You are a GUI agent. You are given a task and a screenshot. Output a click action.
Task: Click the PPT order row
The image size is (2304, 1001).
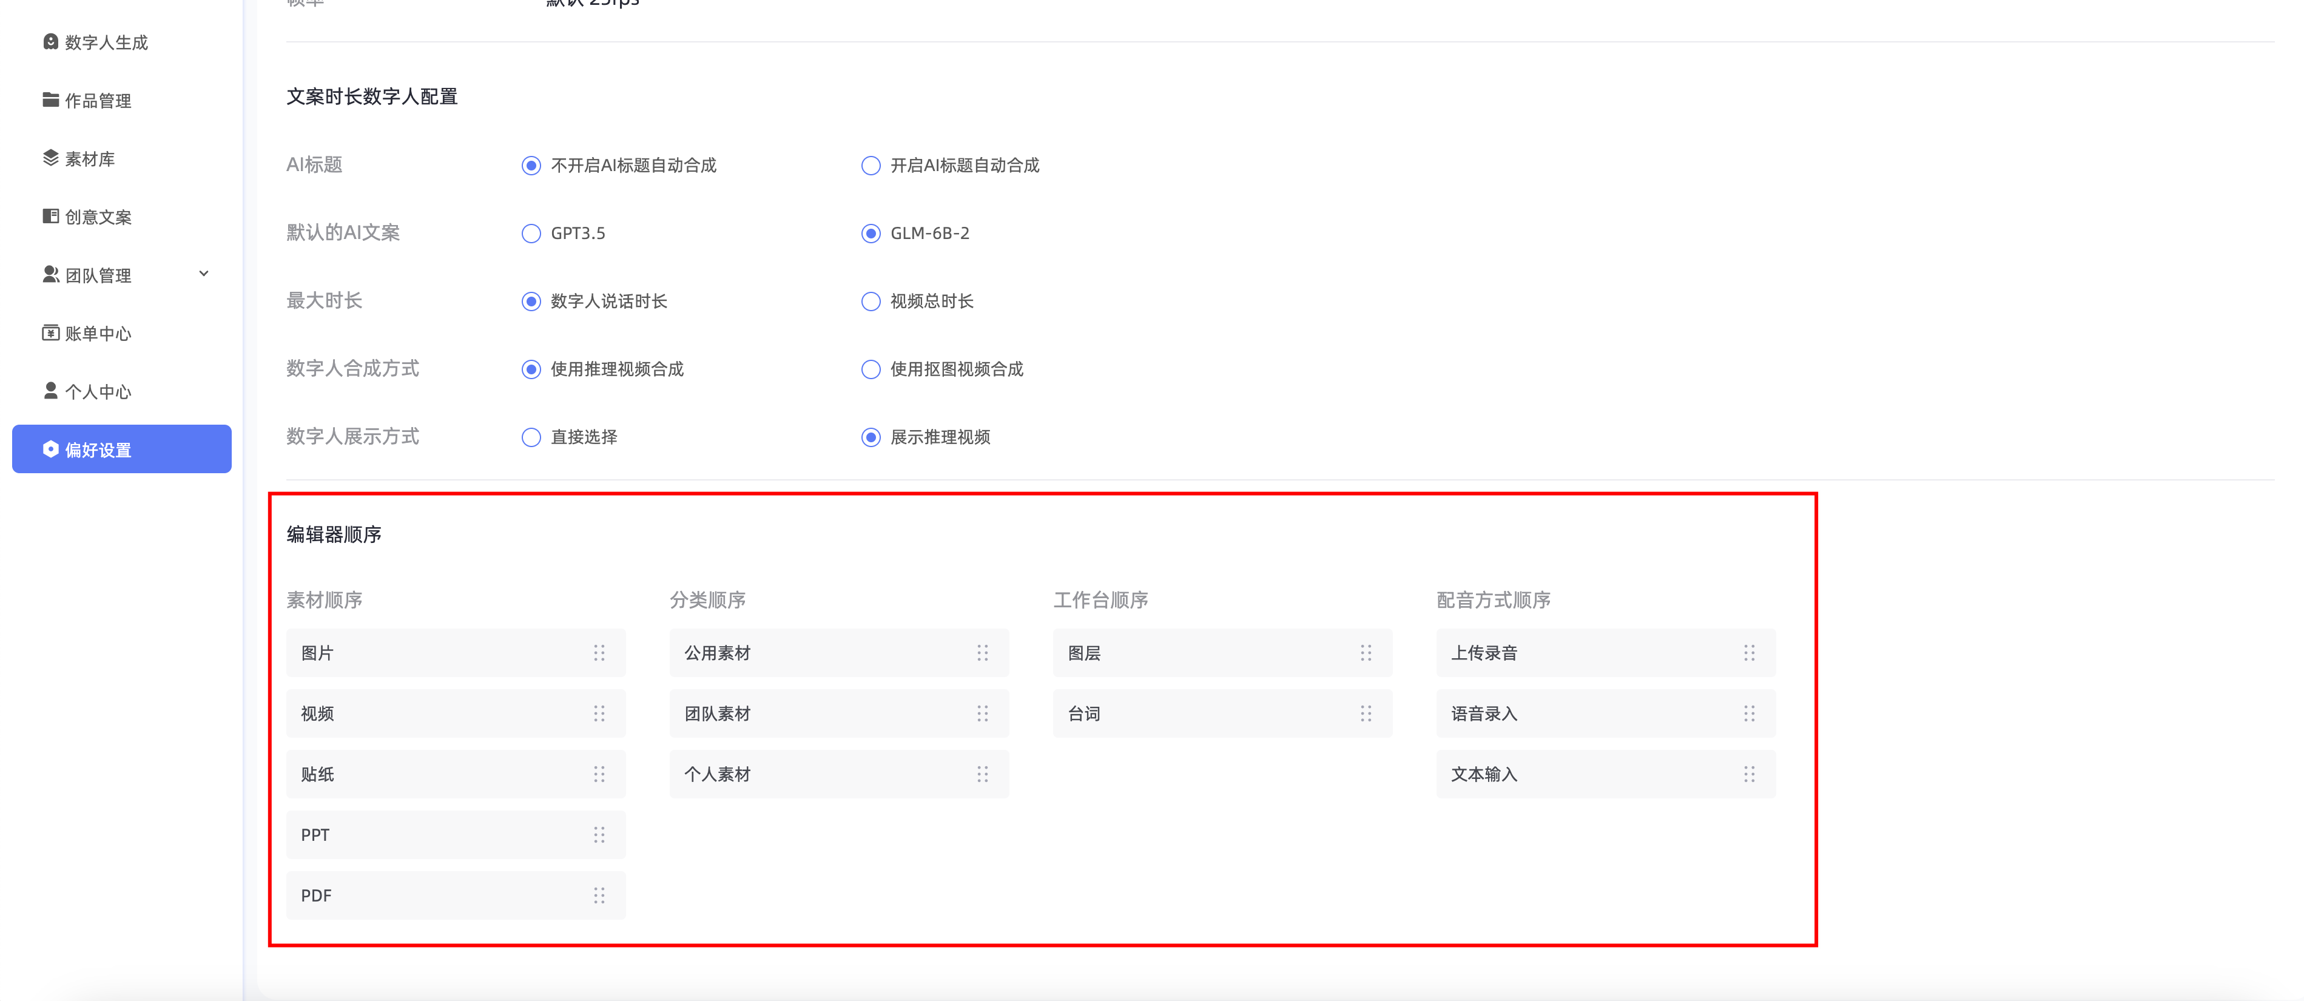tap(456, 835)
